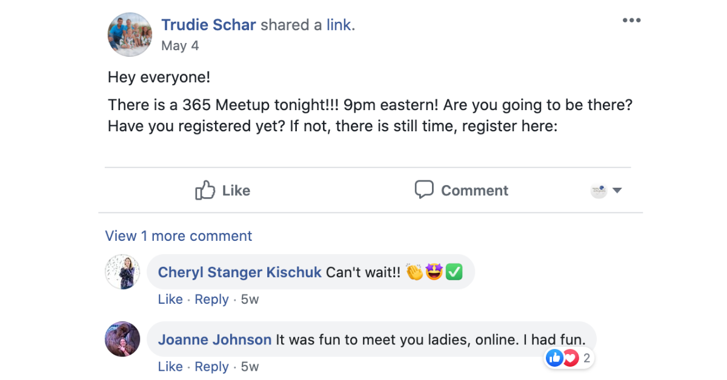Image resolution: width=727 pixels, height=380 pixels.
Task: Click the blue thumbs-up reaction icon on Joanne's comment
Action: click(x=554, y=358)
